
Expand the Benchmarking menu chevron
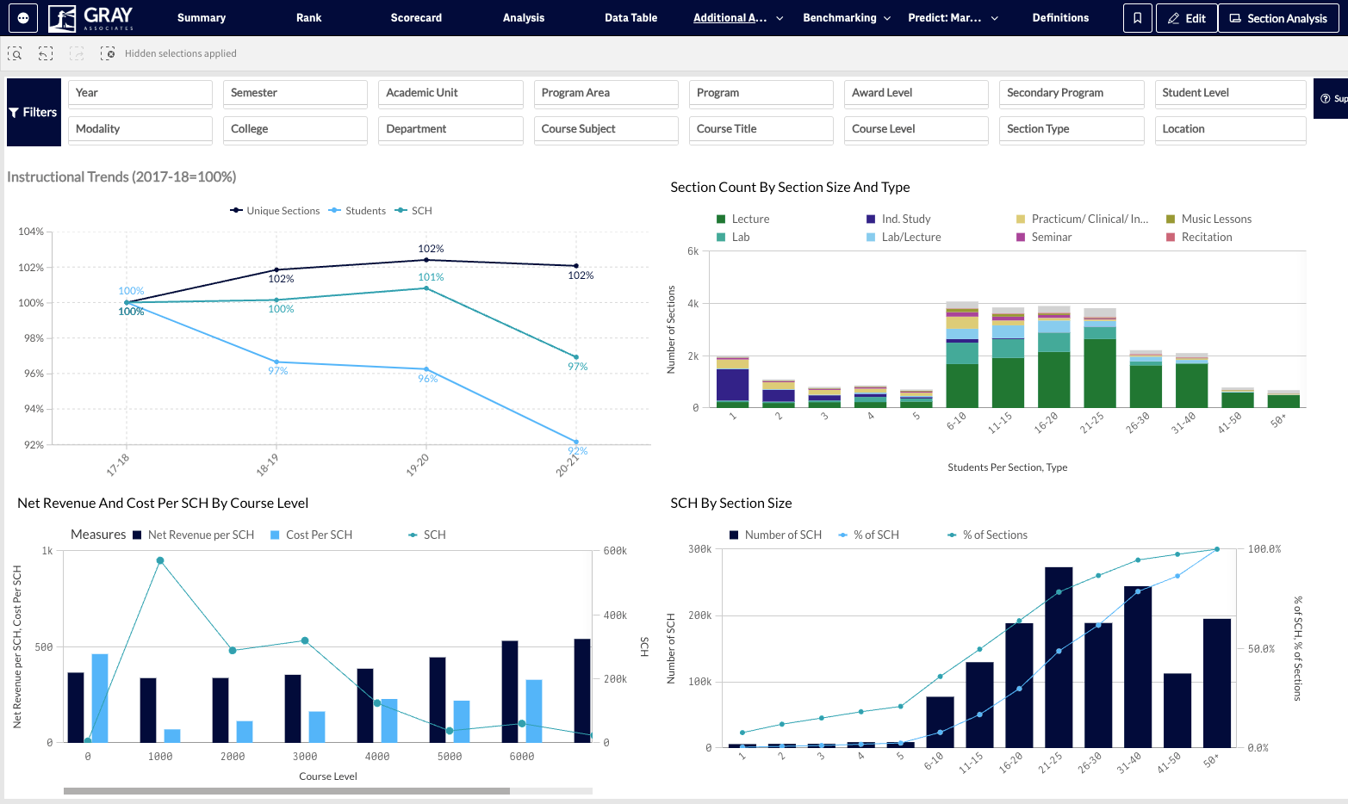pyautogui.click(x=887, y=18)
